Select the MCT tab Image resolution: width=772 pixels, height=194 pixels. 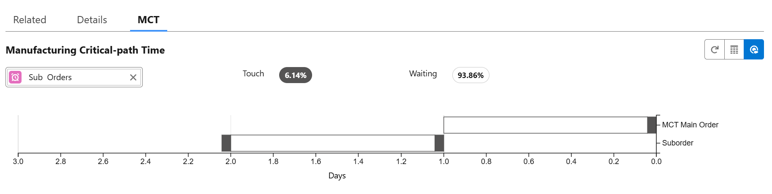148,20
